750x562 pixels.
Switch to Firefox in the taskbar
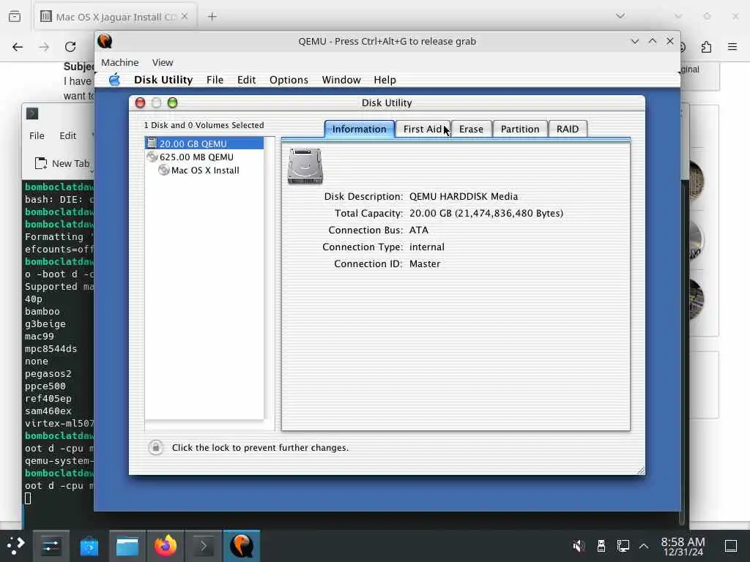pos(166,546)
